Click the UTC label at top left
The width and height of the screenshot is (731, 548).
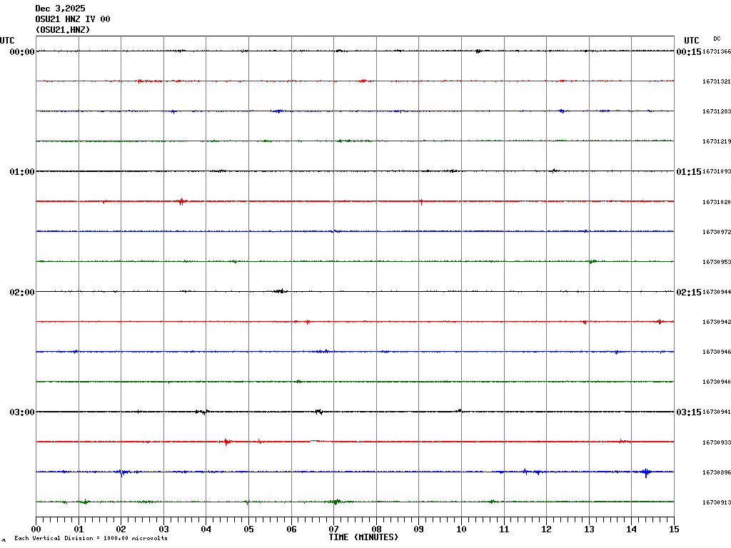pyautogui.click(x=7, y=41)
